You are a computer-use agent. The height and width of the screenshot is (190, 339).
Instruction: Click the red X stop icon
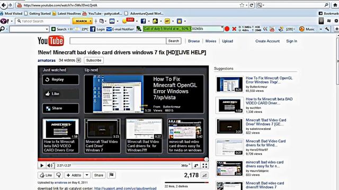click(234, 29)
